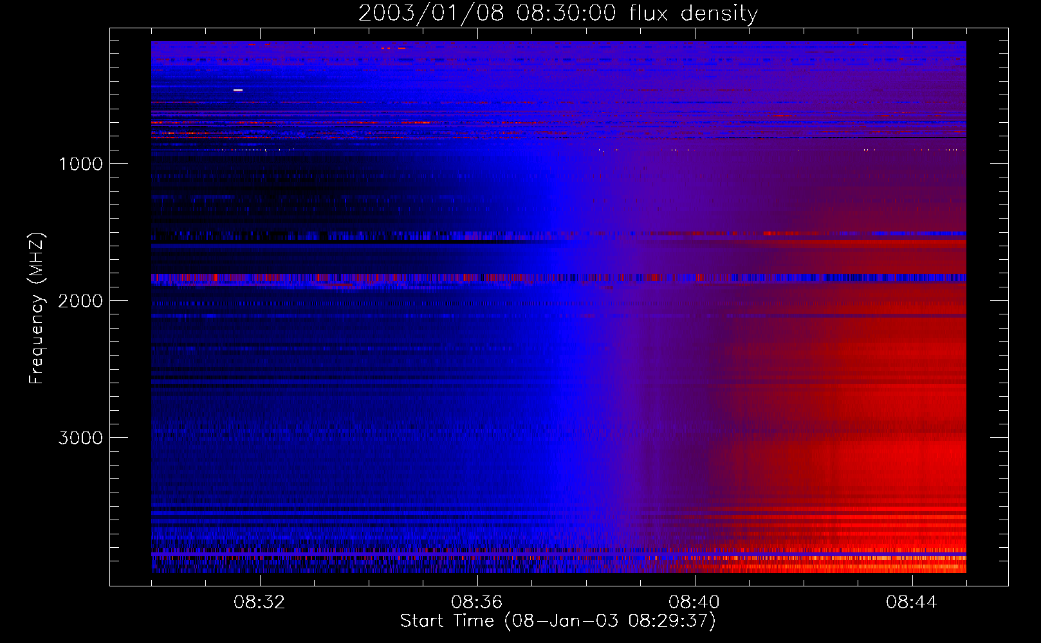Image resolution: width=1041 pixels, height=643 pixels.
Task: Click the 08:40 time tick label
Action: pos(694,602)
